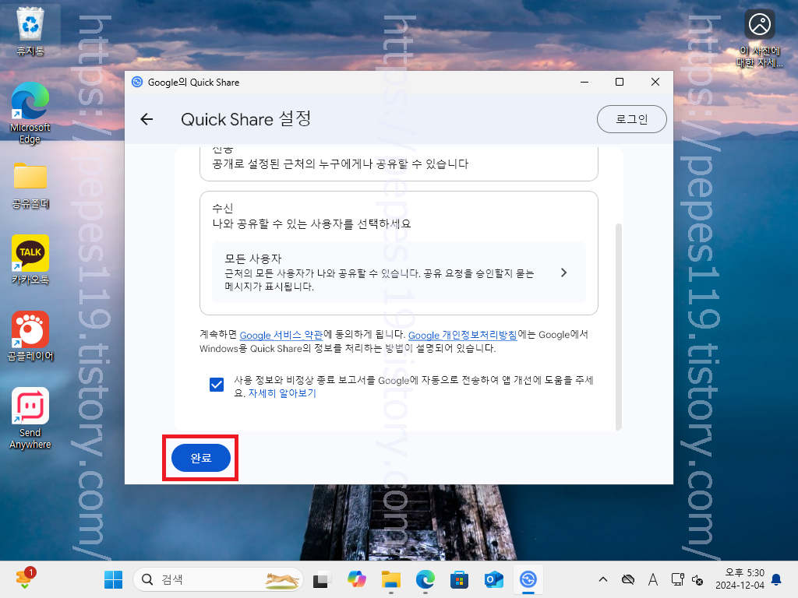Screen dimensions: 798x598
Task: Open the clock showing 오후 5:30
Action: pyautogui.click(x=740, y=579)
